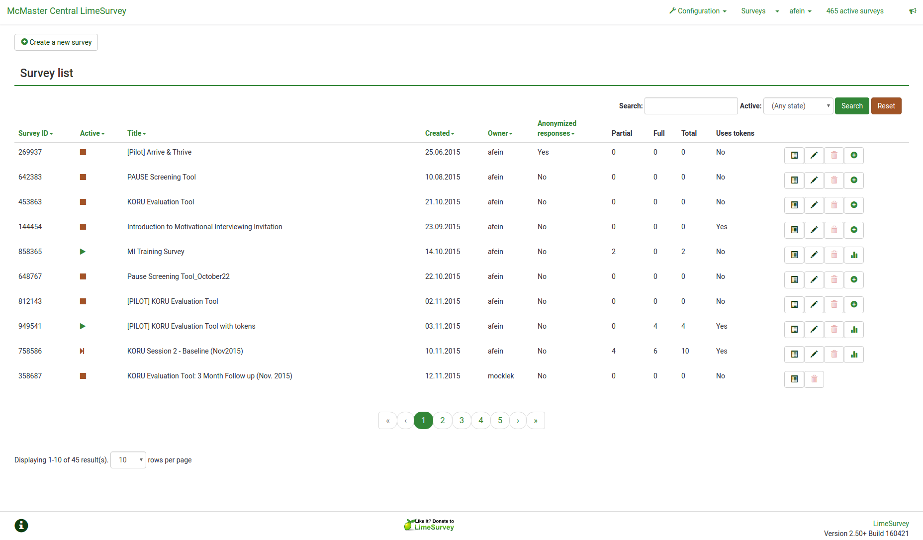Expand the Configuration menu
923x540 pixels.
(698, 11)
